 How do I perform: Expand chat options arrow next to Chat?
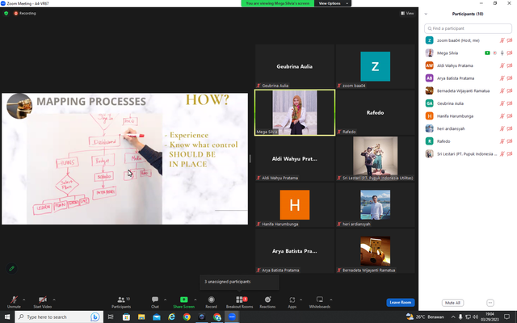165,300
